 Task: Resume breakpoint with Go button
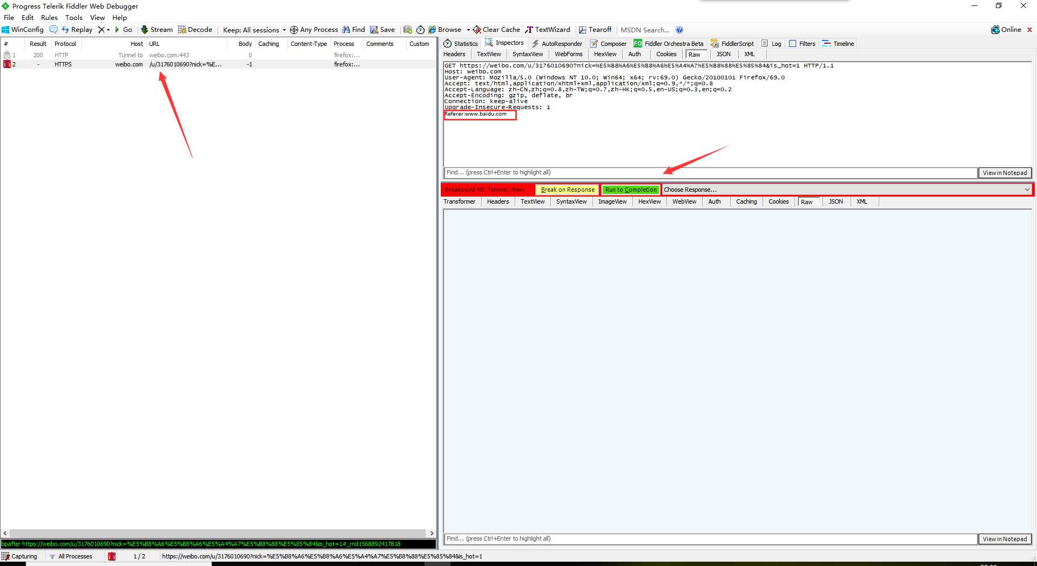click(124, 30)
